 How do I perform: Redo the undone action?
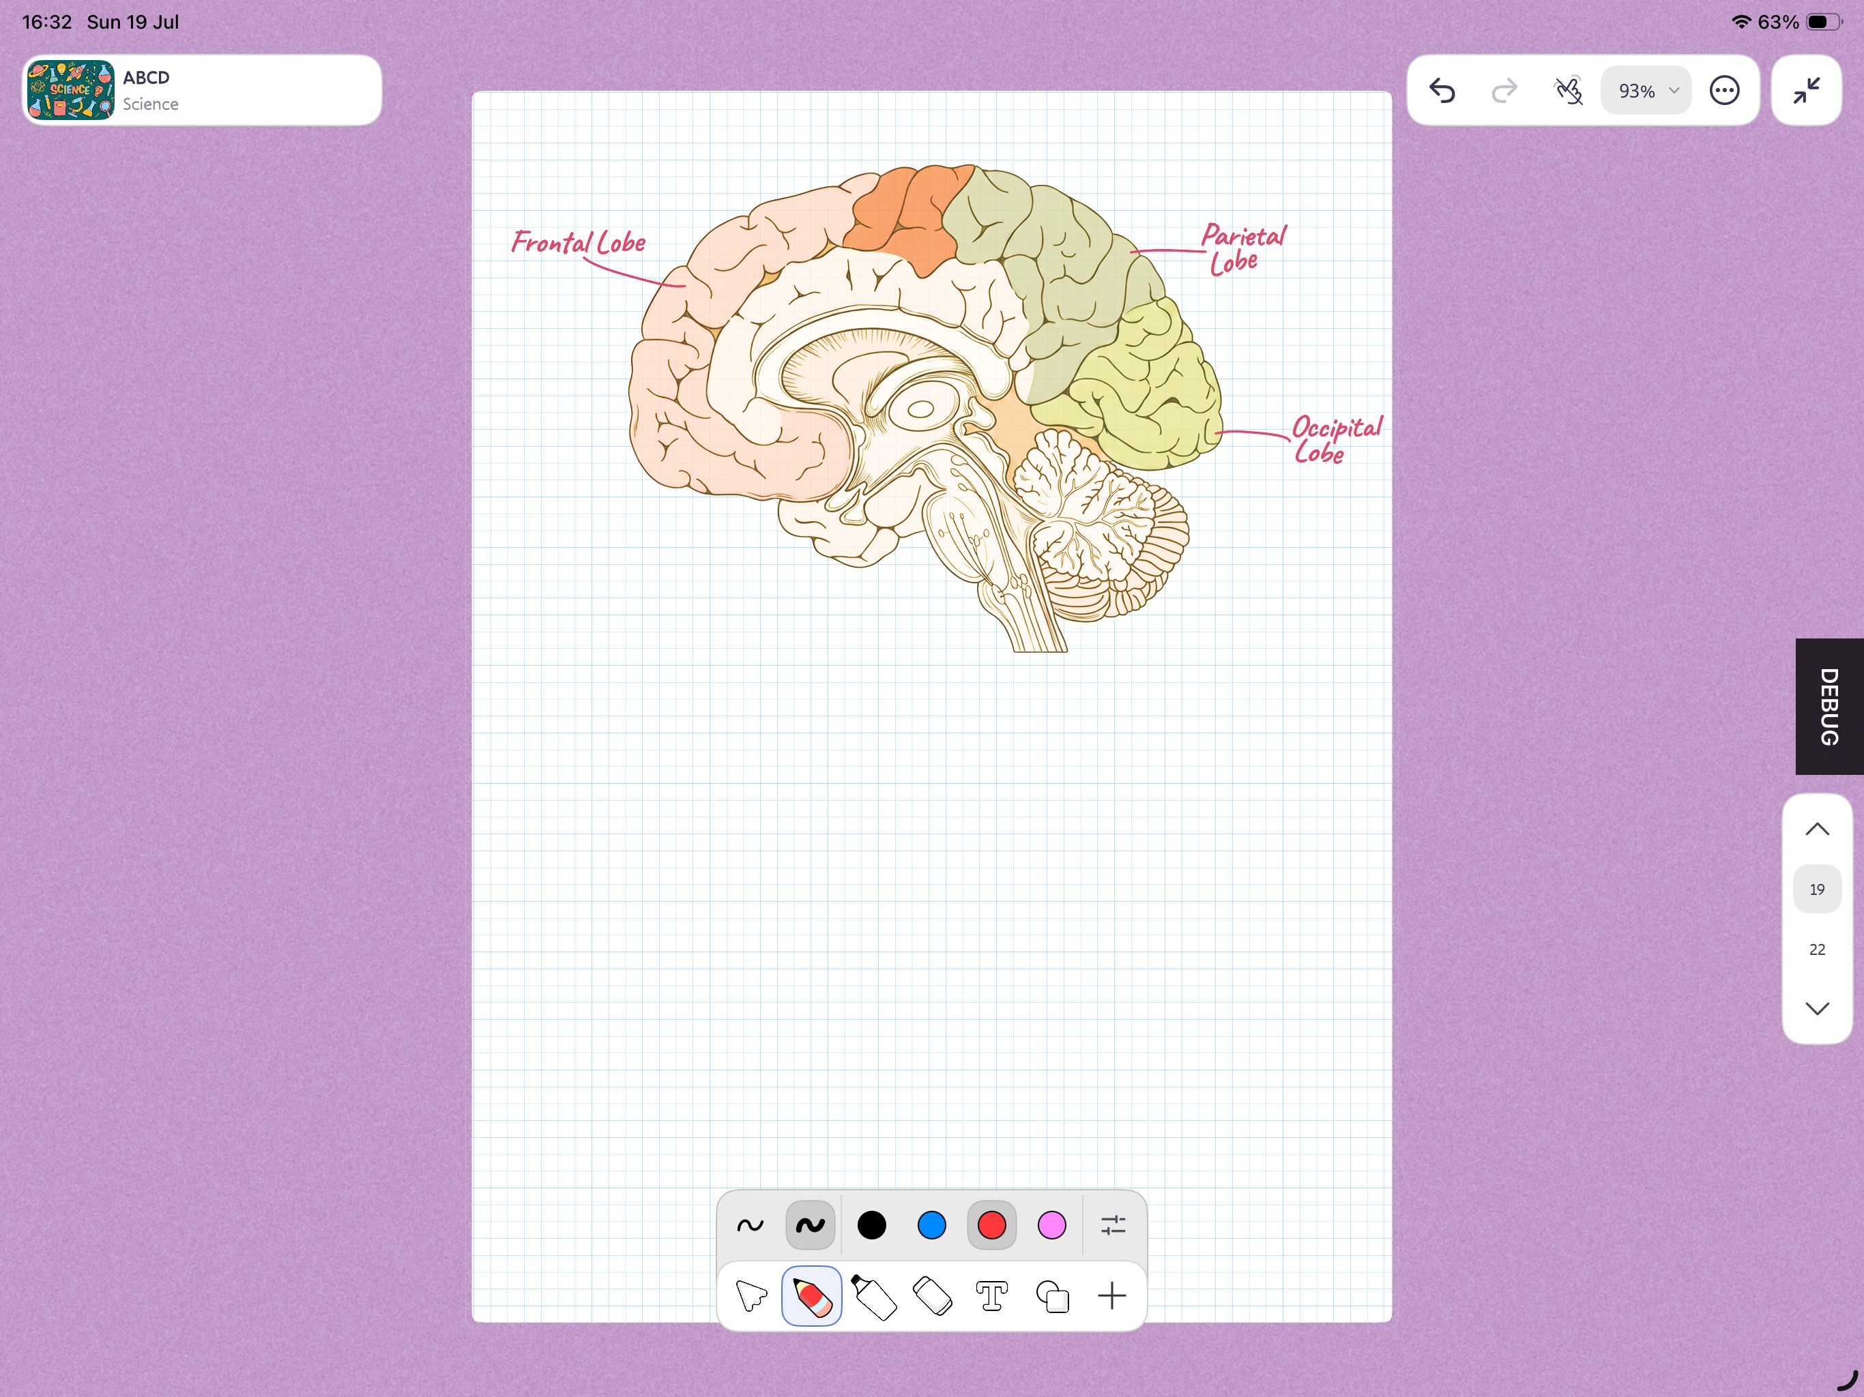[x=1504, y=90]
